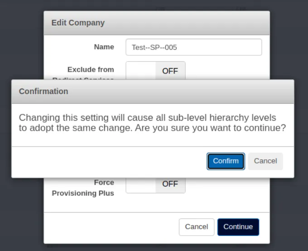Confirm the hierarchy setting change
The width and height of the screenshot is (308, 251).
point(226,161)
